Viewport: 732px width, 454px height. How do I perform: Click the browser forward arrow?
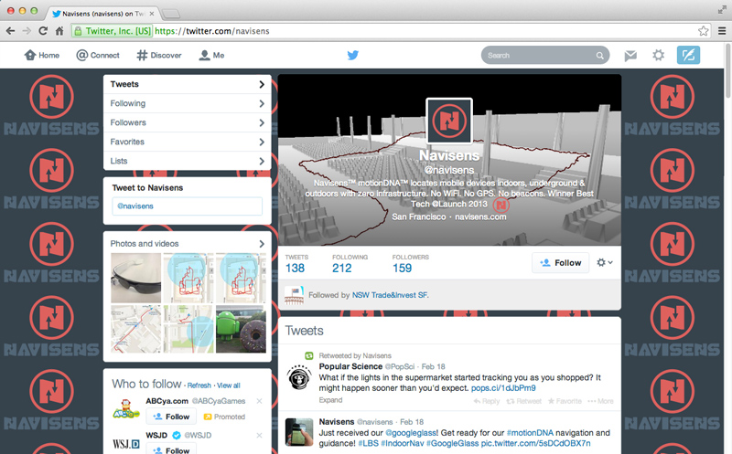[x=27, y=31]
